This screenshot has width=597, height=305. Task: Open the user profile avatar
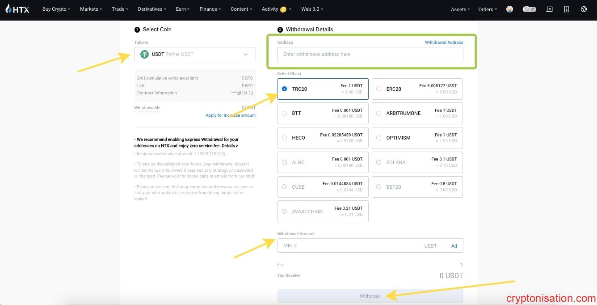(x=509, y=9)
